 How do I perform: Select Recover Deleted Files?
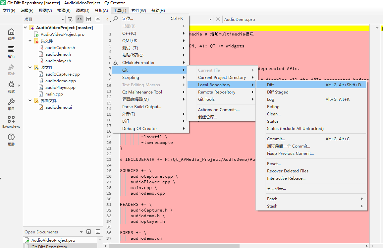(312, 171)
